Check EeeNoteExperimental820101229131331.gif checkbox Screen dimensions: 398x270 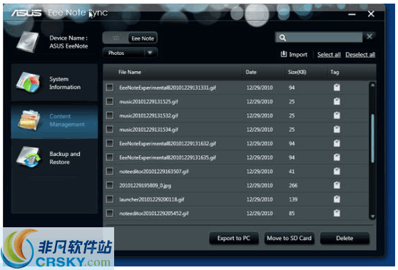click(x=110, y=88)
